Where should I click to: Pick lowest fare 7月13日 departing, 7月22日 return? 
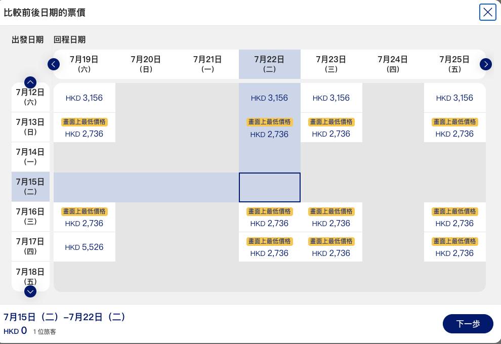[x=270, y=127]
